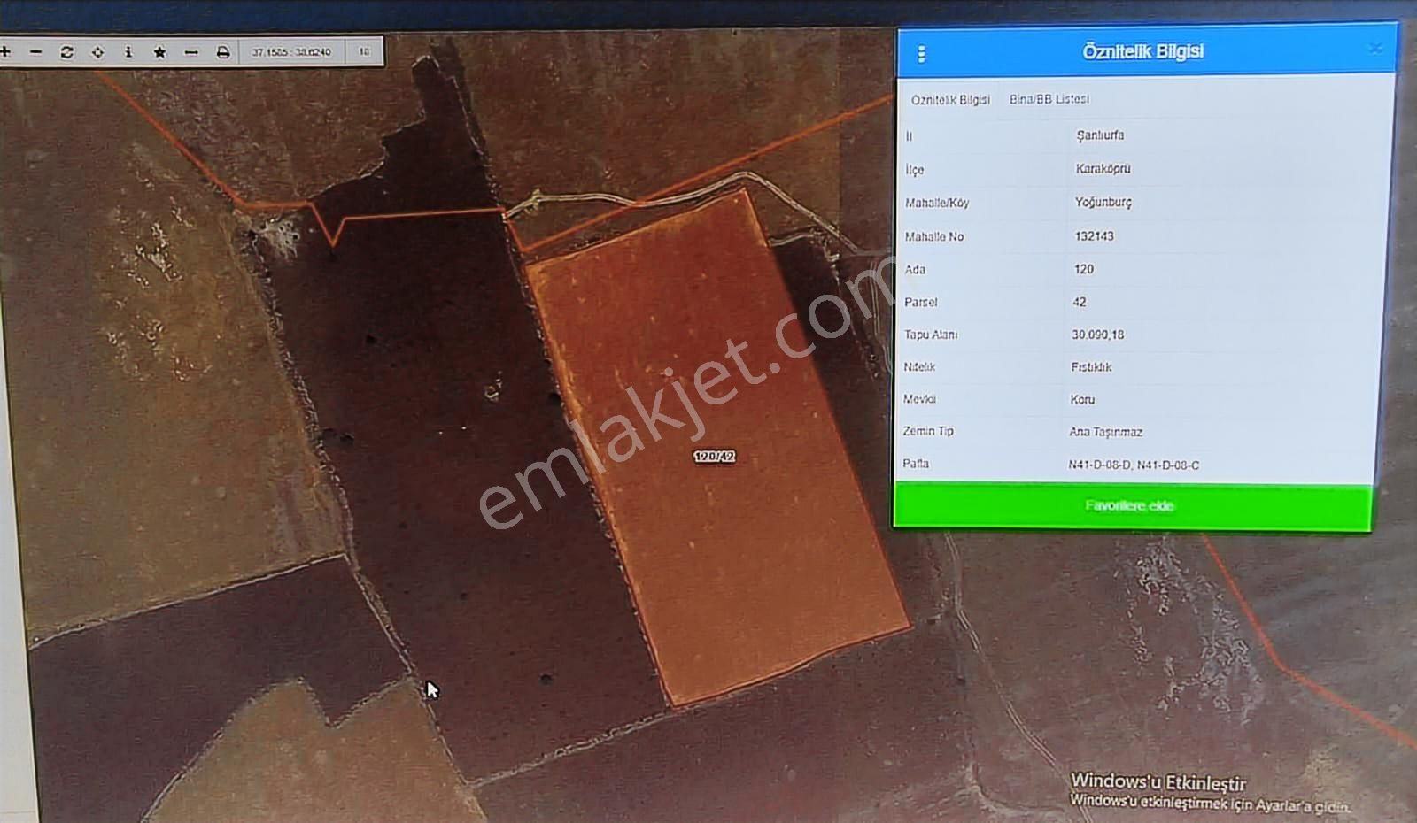Click the zoom level box showing 18
This screenshot has height=823, width=1417.
pyautogui.click(x=364, y=52)
